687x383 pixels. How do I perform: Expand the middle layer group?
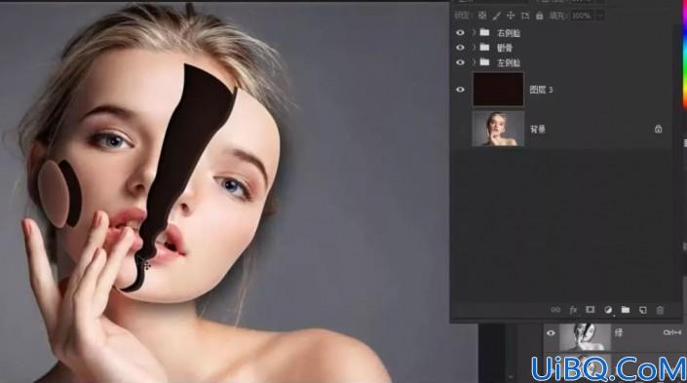(x=474, y=48)
